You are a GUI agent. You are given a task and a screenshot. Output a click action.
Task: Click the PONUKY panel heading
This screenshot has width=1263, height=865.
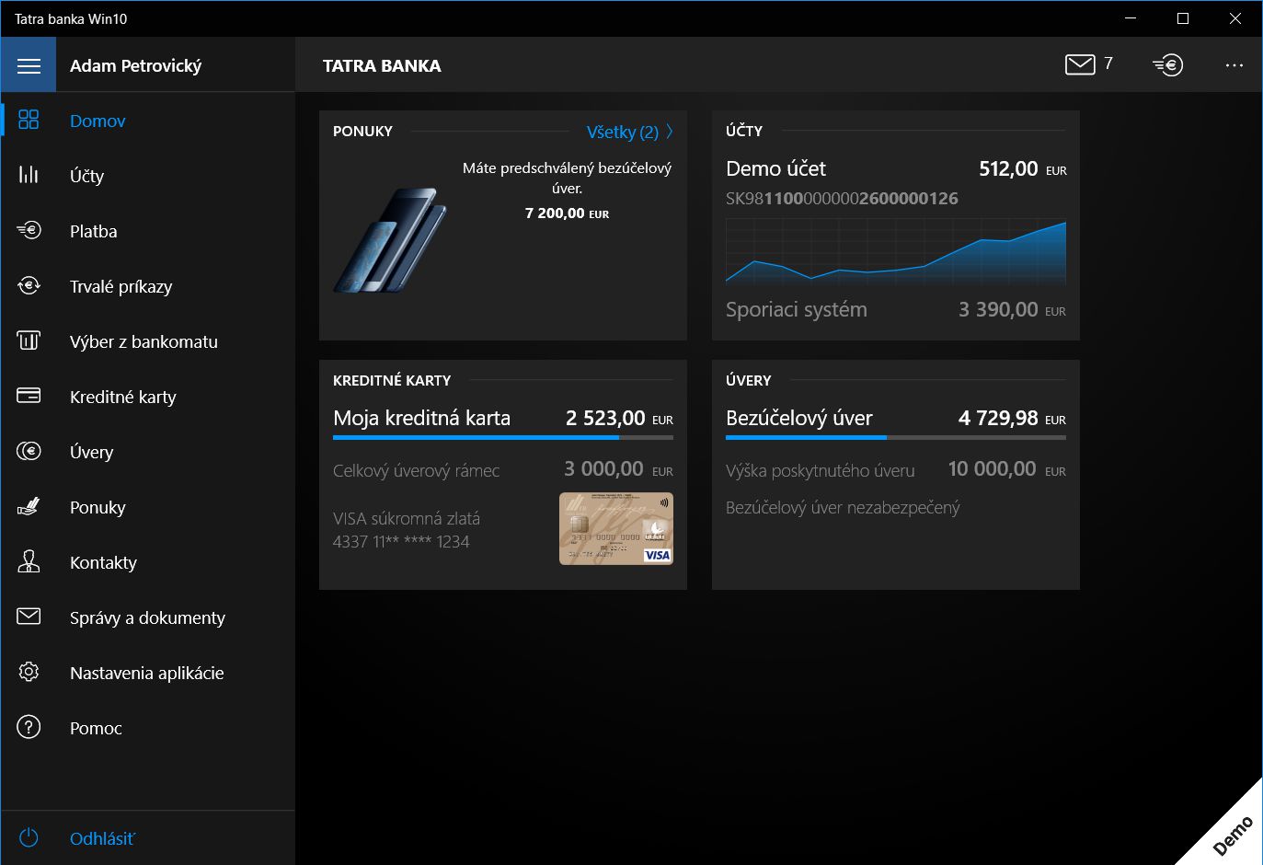(x=362, y=131)
